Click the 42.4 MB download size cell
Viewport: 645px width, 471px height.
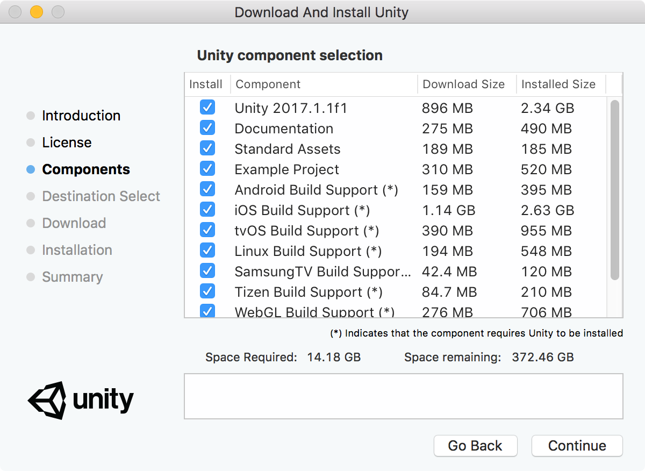click(449, 272)
